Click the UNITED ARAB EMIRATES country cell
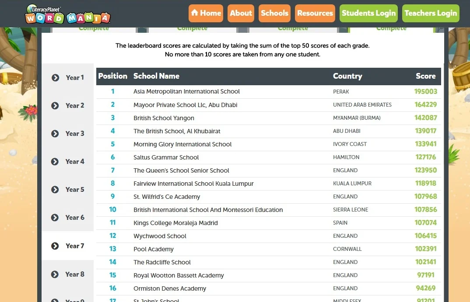Viewport: 470px width, 302px height. (362, 105)
